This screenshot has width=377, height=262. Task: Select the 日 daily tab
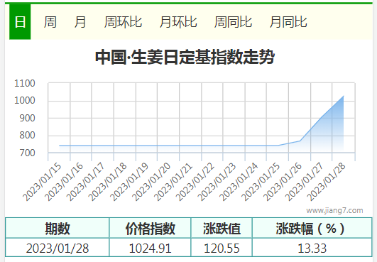pyautogui.click(x=20, y=22)
